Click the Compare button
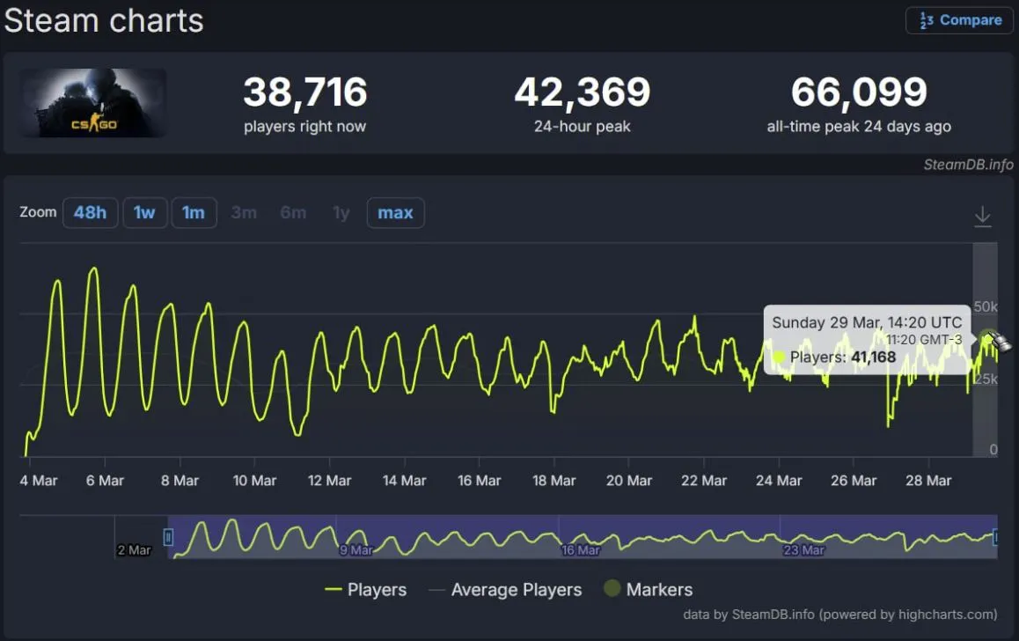 coord(959,21)
